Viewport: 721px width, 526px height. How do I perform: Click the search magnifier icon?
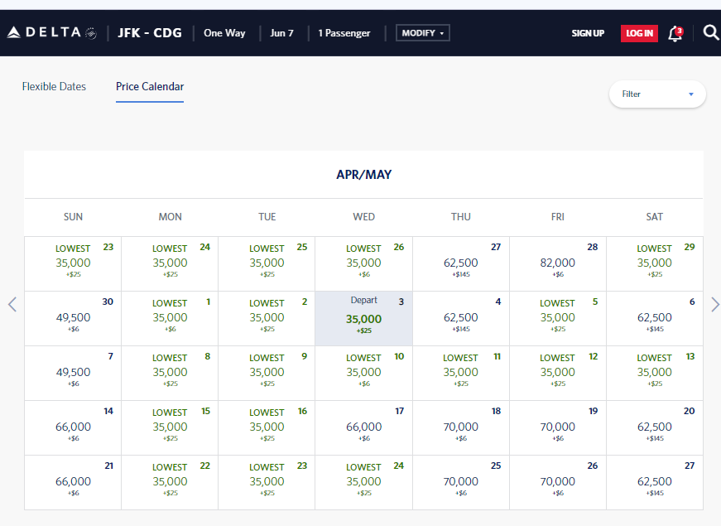pyautogui.click(x=710, y=33)
